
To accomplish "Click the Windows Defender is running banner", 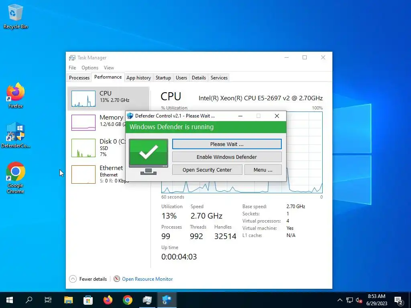I will [206, 127].
